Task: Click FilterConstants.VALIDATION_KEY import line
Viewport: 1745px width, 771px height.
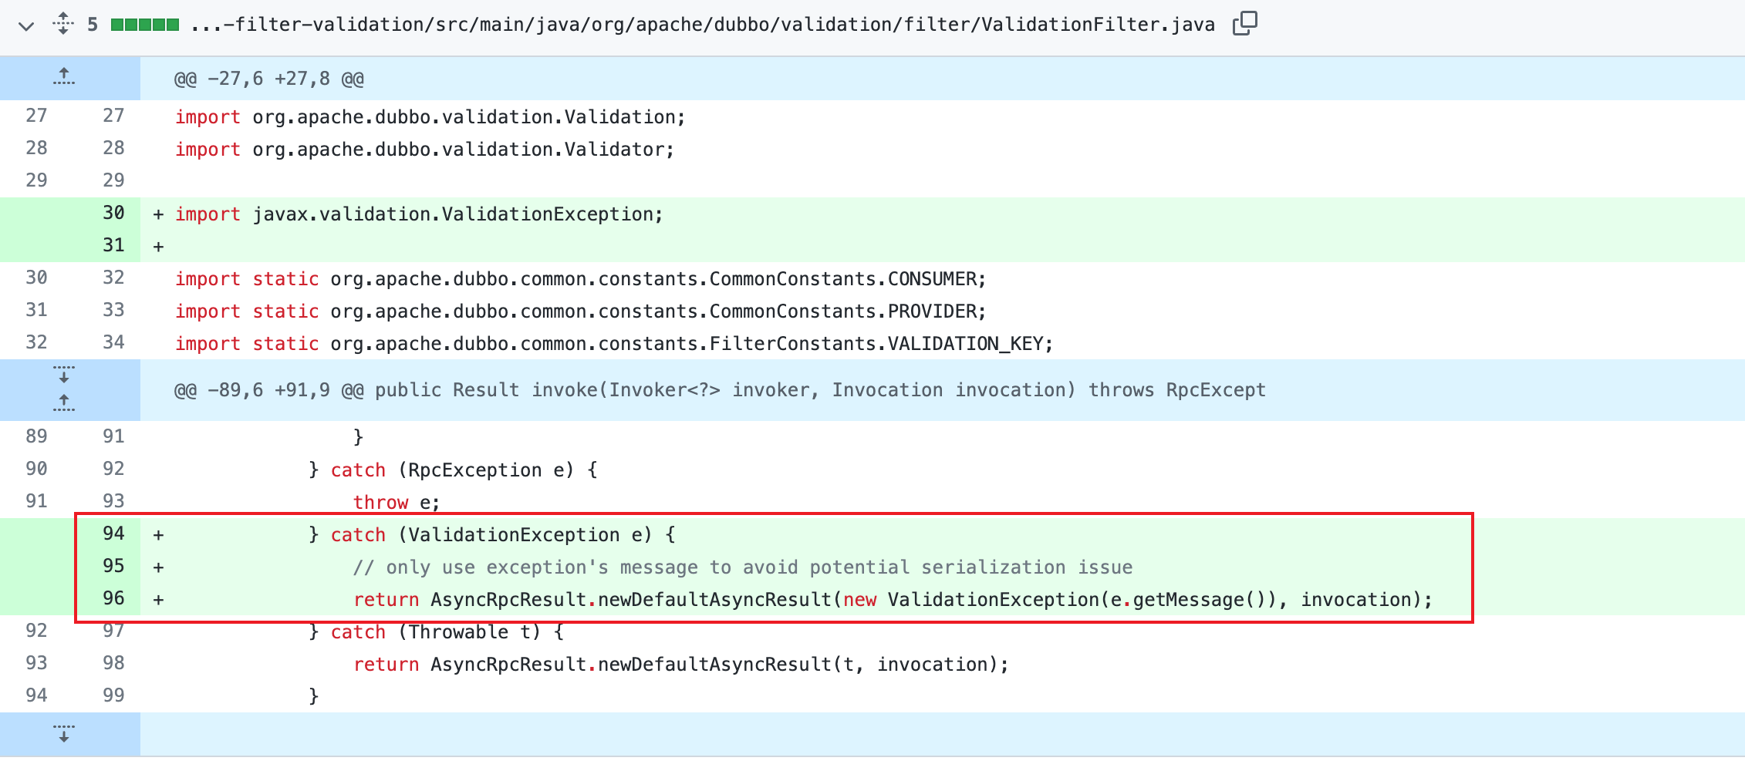Action: point(614,344)
